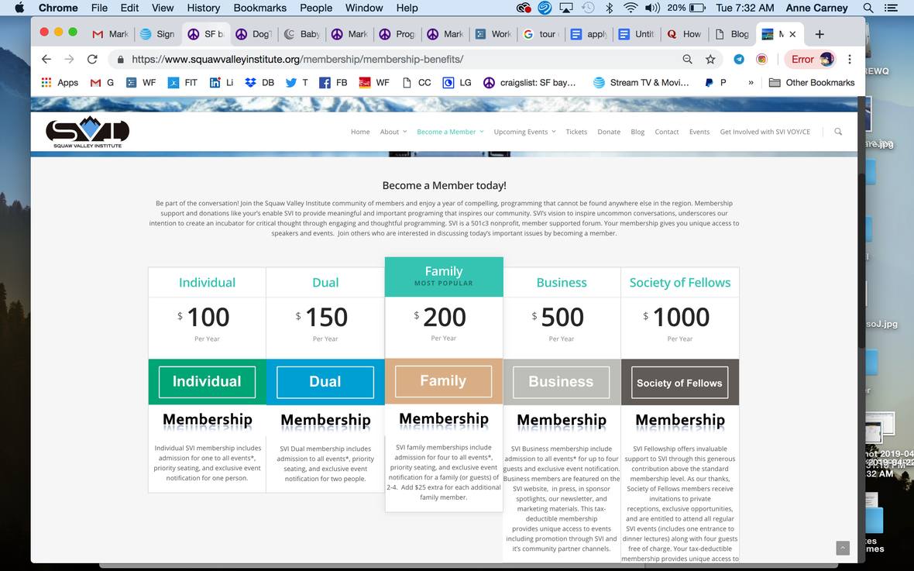The height and width of the screenshot is (571, 914).
Task: Open Get Involved with SVI VOY/CE link
Action: click(x=765, y=132)
